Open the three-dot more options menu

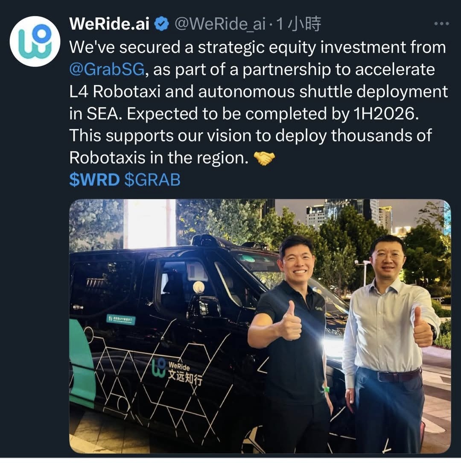[x=441, y=24]
